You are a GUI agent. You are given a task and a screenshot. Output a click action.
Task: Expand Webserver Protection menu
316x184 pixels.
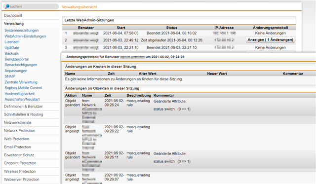pyautogui.click(x=22, y=180)
